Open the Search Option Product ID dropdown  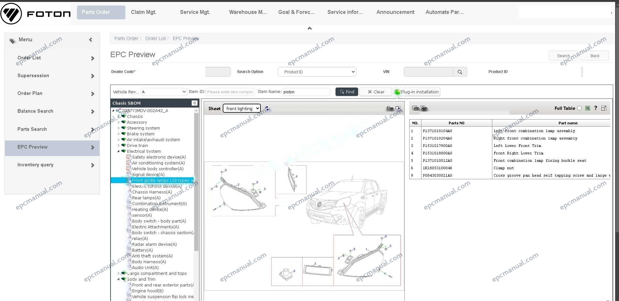[x=317, y=72]
